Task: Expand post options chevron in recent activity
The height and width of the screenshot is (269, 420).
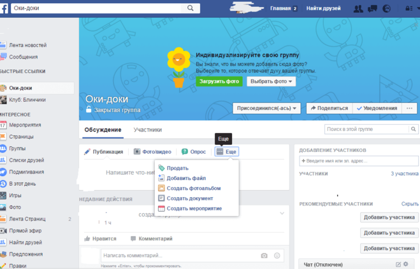Action: click(282, 214)
